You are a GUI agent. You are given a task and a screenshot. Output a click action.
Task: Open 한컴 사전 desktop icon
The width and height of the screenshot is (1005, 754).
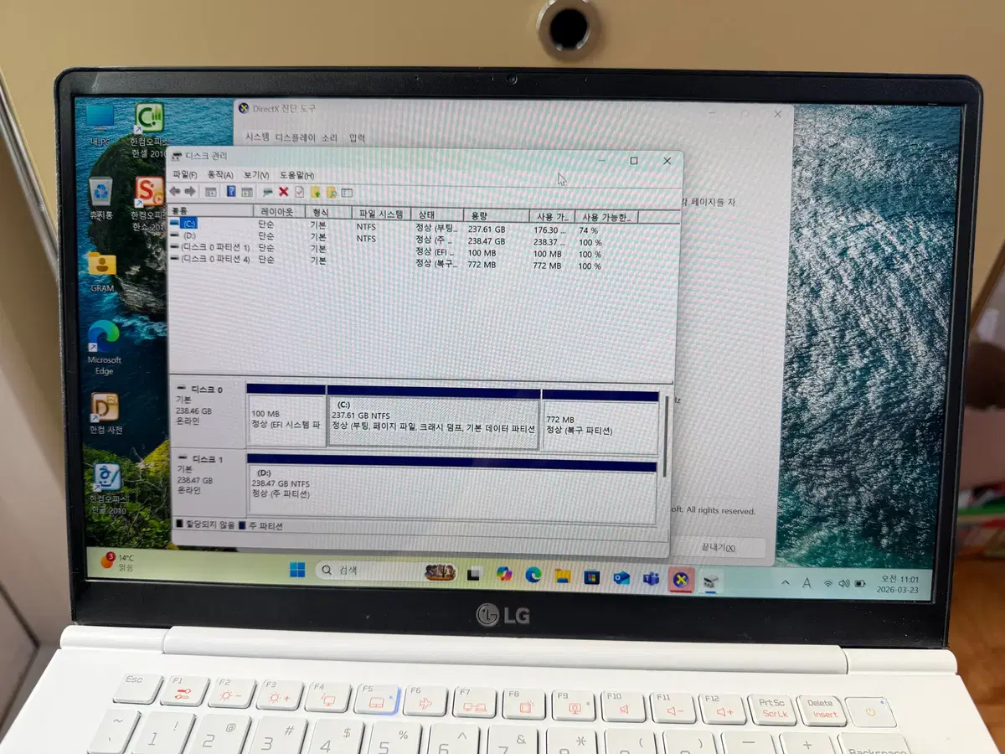coord(106,415)
